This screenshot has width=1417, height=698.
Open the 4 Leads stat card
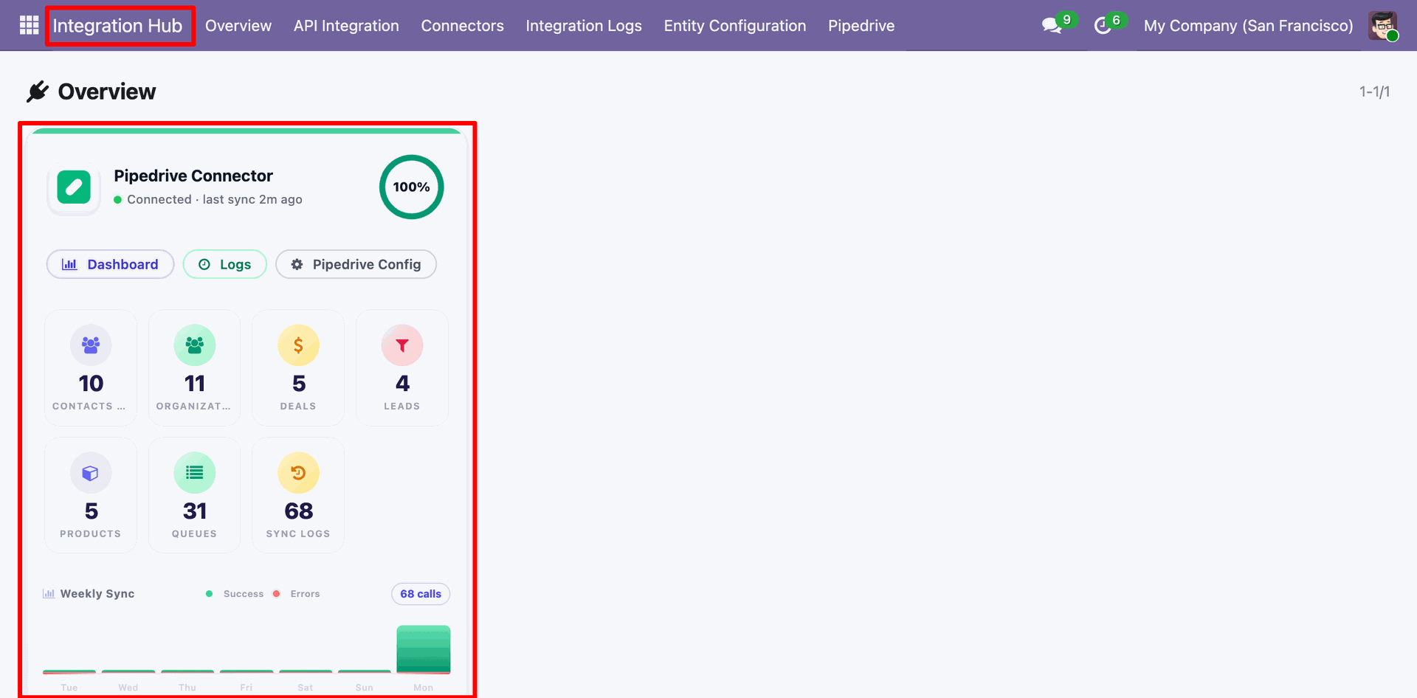pos(402,367)
